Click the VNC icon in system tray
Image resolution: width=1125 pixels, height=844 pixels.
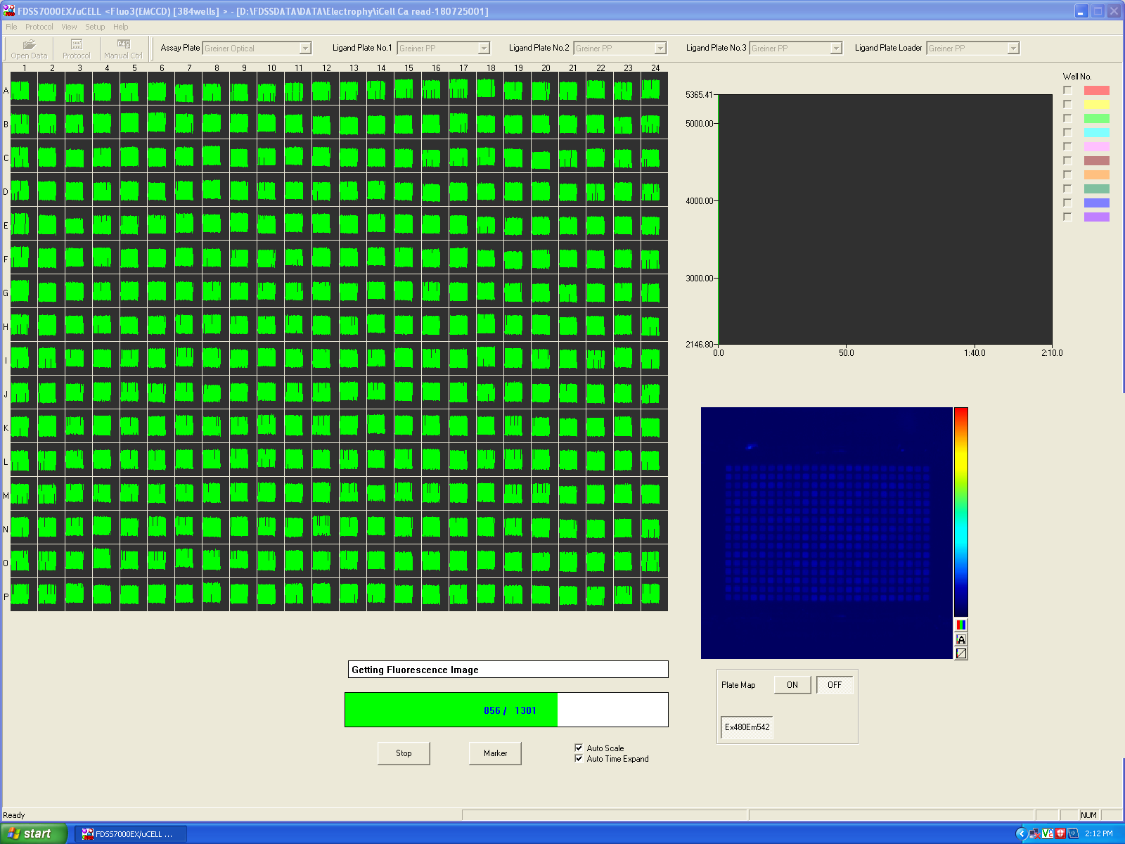1048,833
